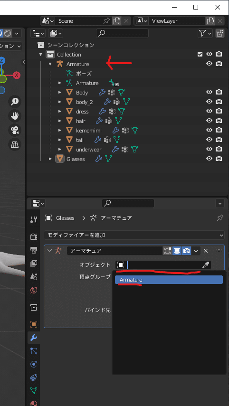Use the eyedropper to pick armature object
229x406 pixels.
205,265
